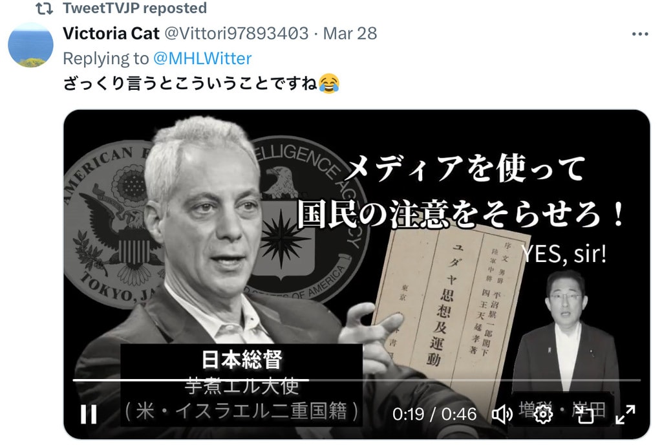Click the video frame center

point(356,274)
